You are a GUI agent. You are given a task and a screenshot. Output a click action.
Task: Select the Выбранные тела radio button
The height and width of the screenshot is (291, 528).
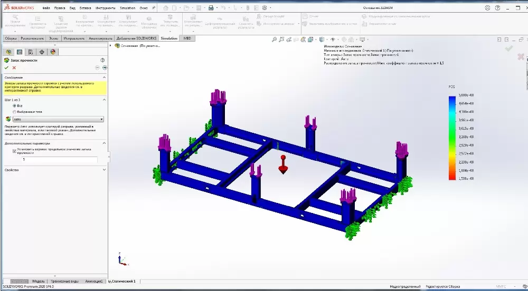[x=14, y=112]
